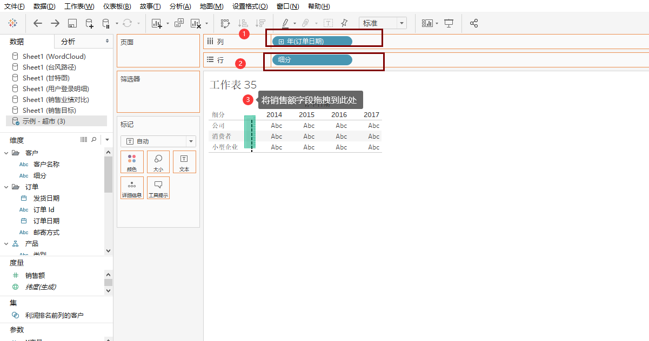649x341 pixels.
Task: Select data source Sheet1 (WordCloud)
Action: (x=54, y=56)
